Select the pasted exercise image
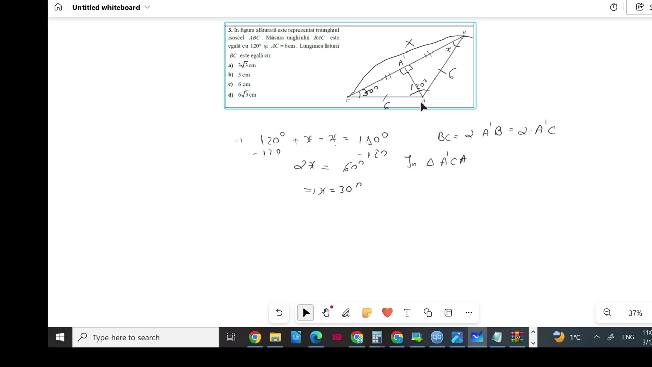Viewport: 652px width, 367px height. click(x=350, y=65)
